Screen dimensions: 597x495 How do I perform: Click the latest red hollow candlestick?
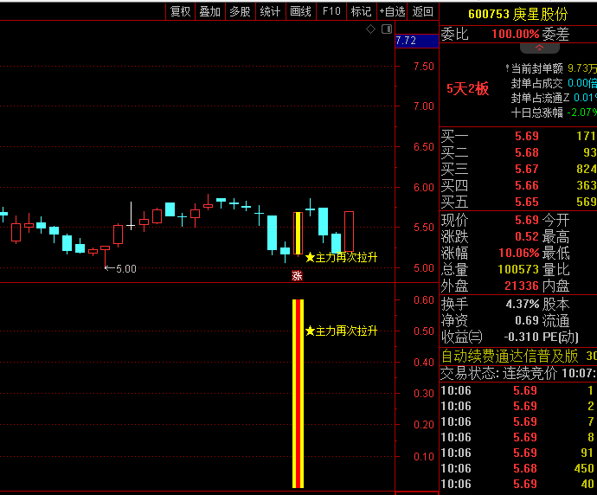tap(350, 232)
